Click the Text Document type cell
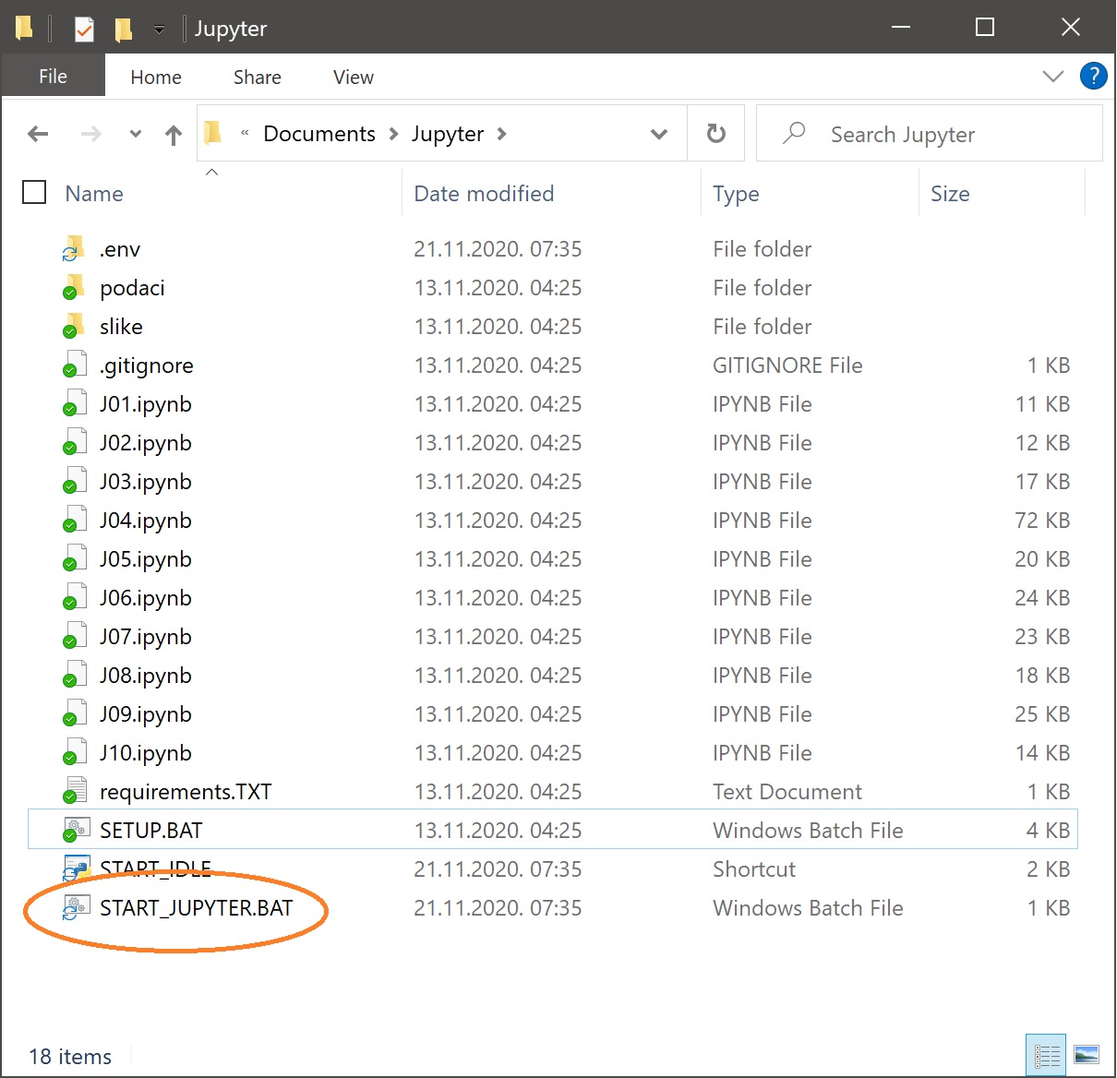 [787, 792]
